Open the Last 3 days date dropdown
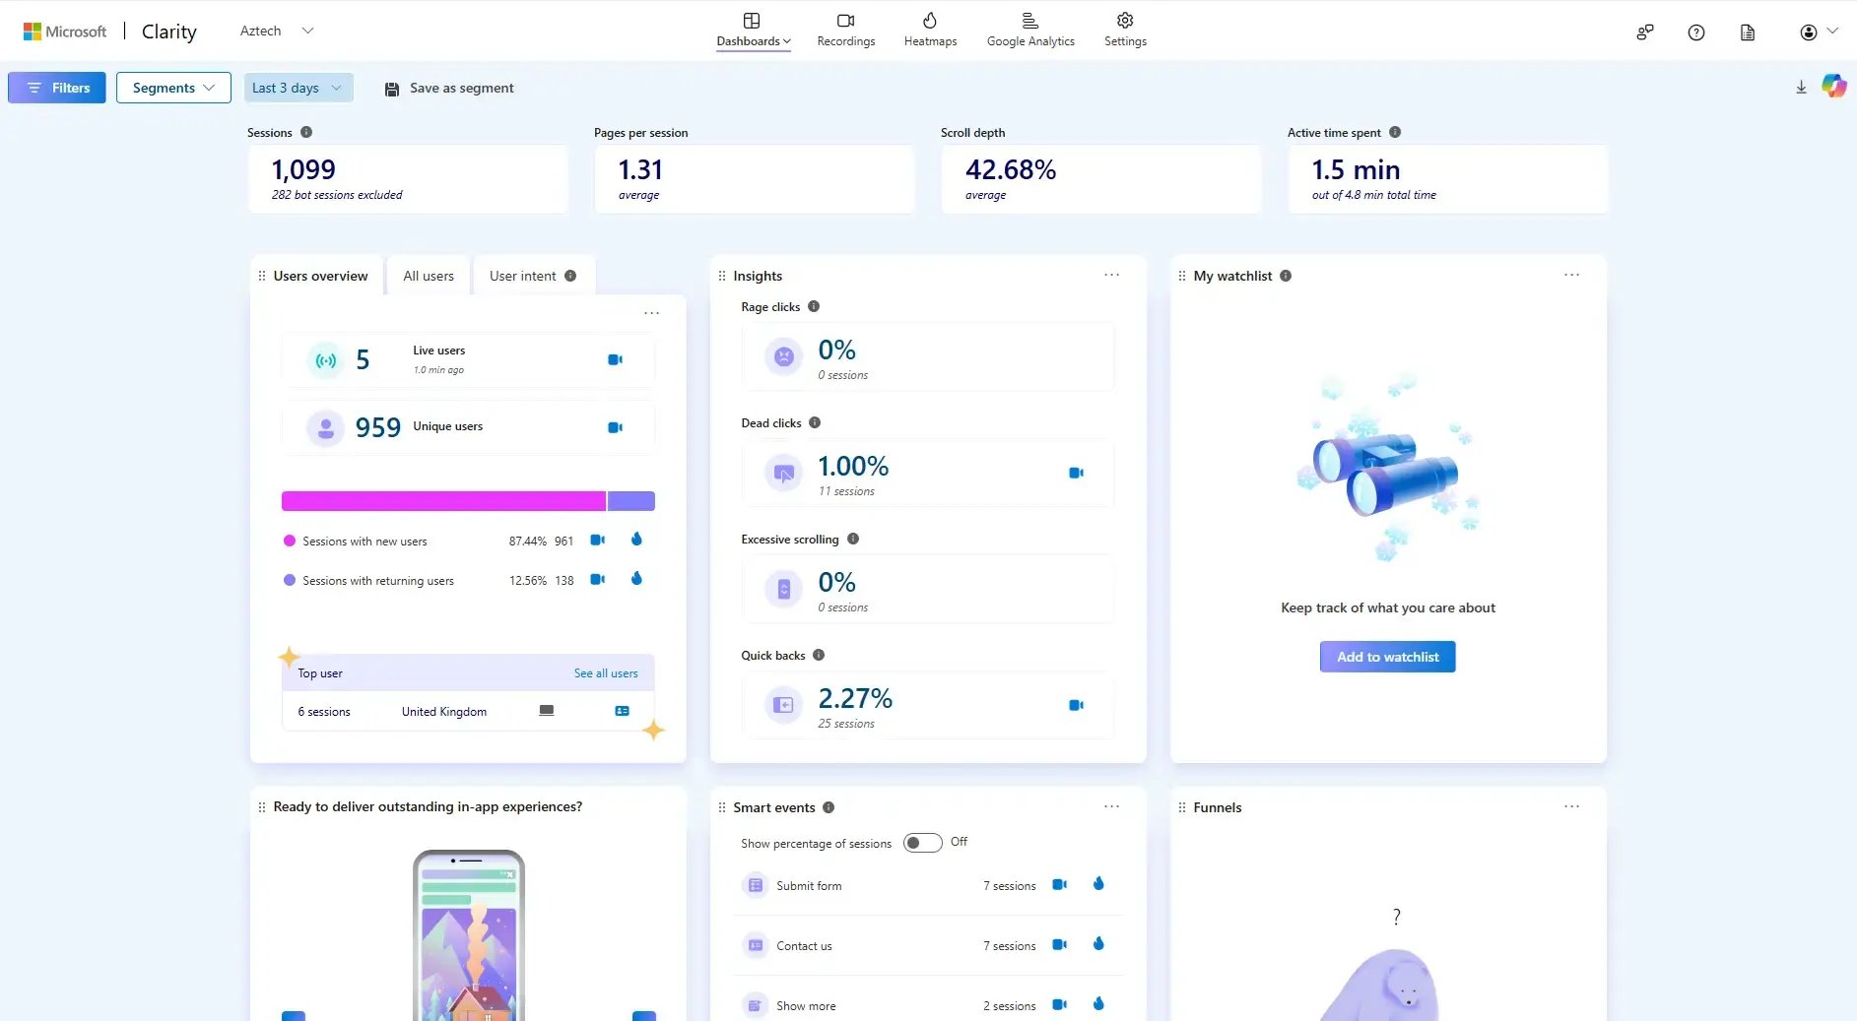The width and height of the screenshot is (1857, 1021). (297, 87)
